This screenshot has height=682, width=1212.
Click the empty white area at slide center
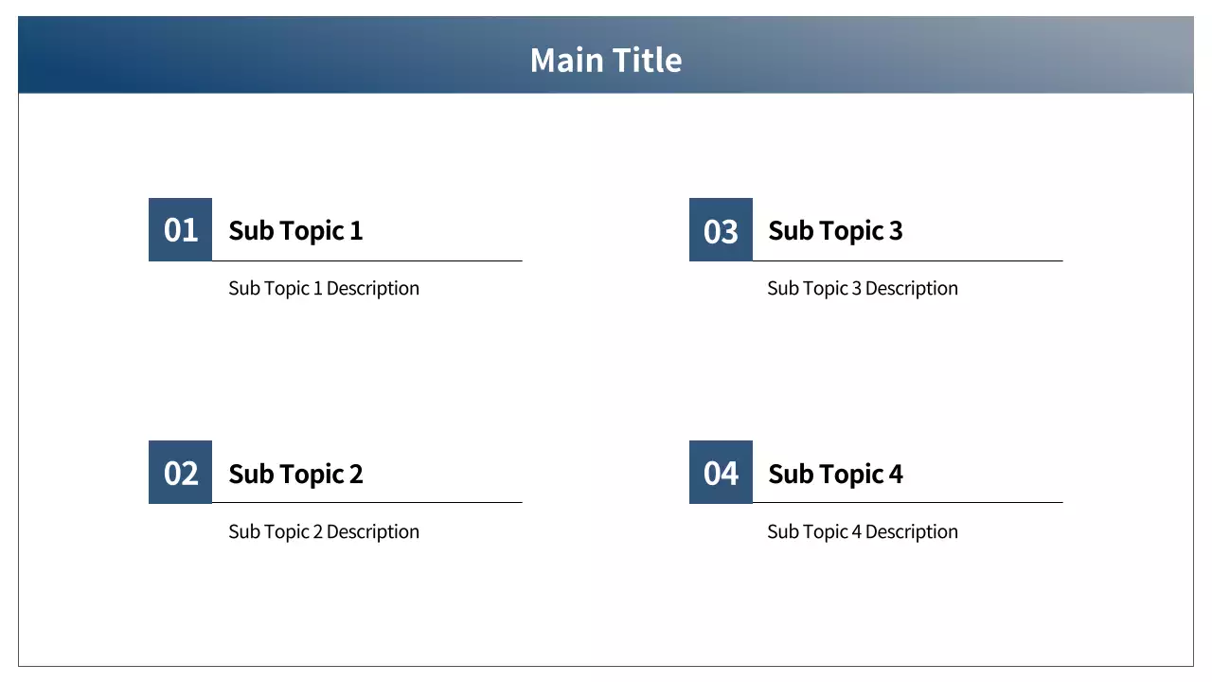pyautogui.click(x=606, y=379)
